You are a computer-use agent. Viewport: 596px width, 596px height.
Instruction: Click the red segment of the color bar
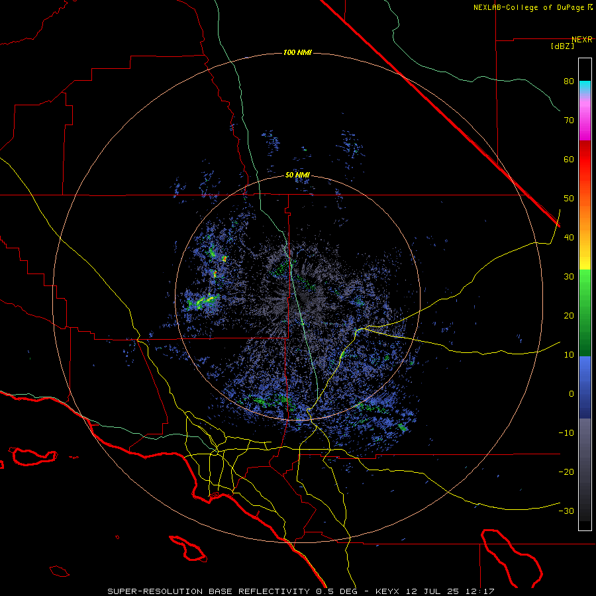click(x=585, y=160)
